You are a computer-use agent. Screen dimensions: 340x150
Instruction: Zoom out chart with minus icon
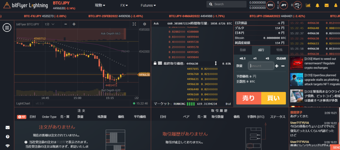click(65, 24)
